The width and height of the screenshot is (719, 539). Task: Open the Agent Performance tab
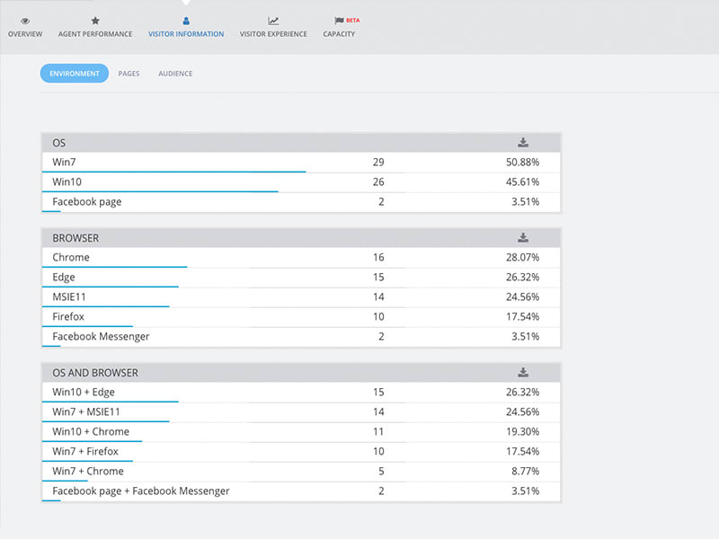pos(95,34)
